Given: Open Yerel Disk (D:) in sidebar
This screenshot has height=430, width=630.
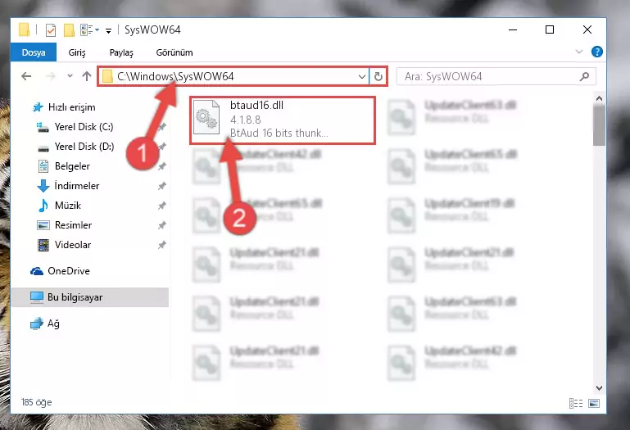Looking at the screenshot, I should point(75,147).
